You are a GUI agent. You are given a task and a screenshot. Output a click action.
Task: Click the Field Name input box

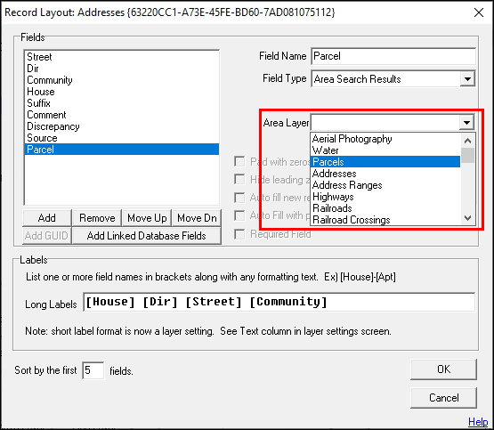pyautogui.click(x=393, y=56)
